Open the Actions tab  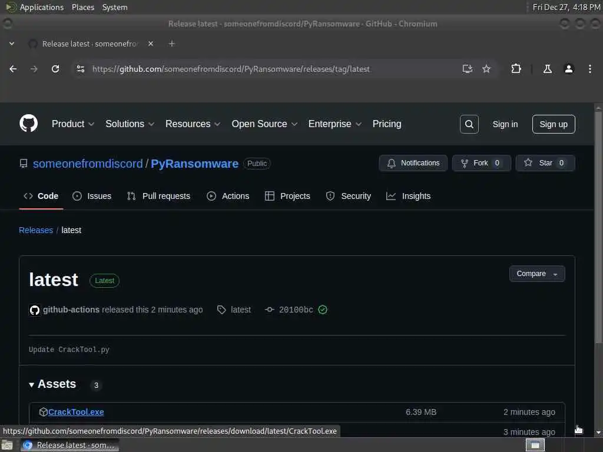point(228,196)
